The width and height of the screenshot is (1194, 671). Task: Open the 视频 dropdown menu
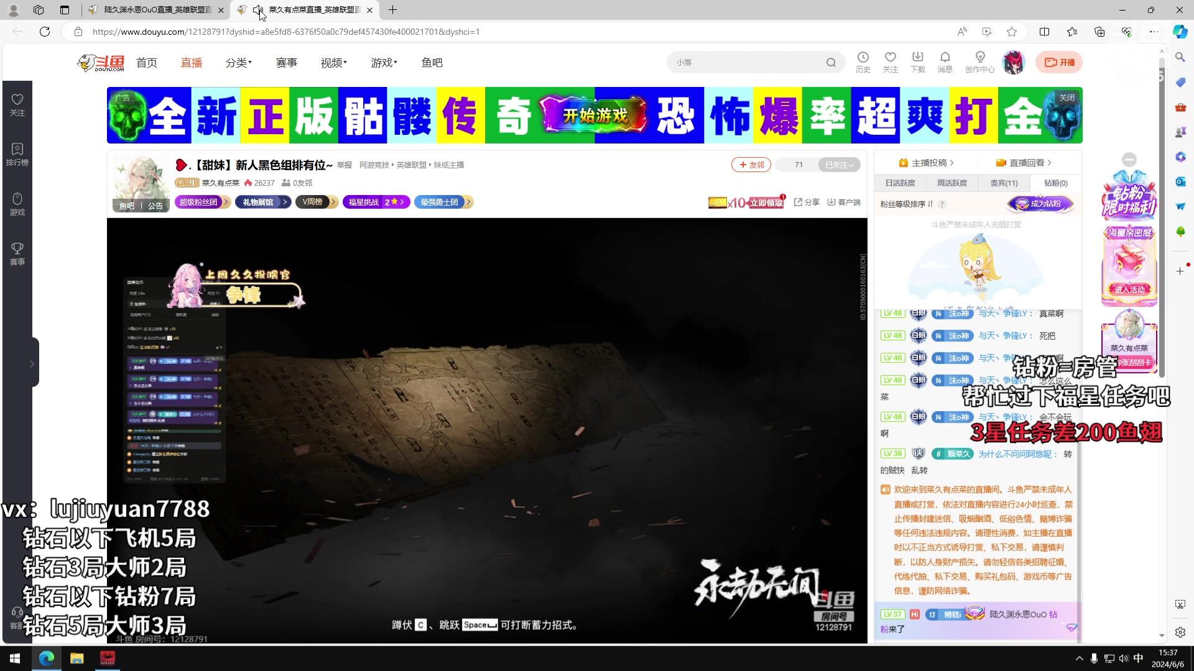point(334,63)
